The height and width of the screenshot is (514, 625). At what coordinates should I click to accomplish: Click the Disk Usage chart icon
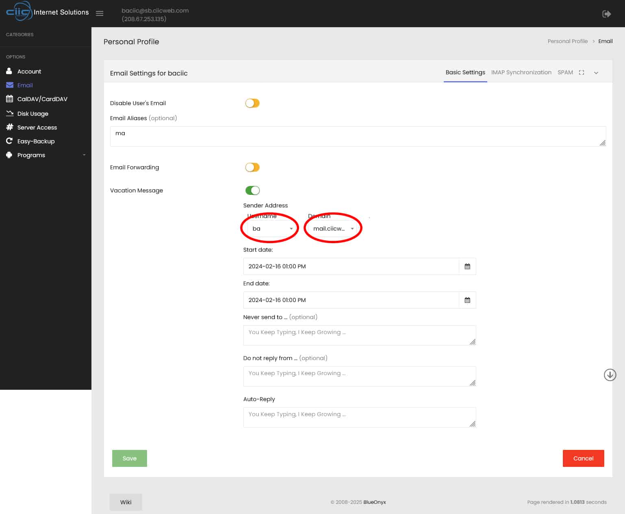coord(10,113)
